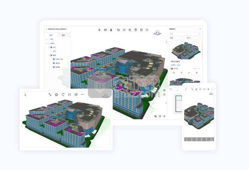
Task: Click the fullscreen expand icon in tablet toolbar
Action: tap(50, 95)
